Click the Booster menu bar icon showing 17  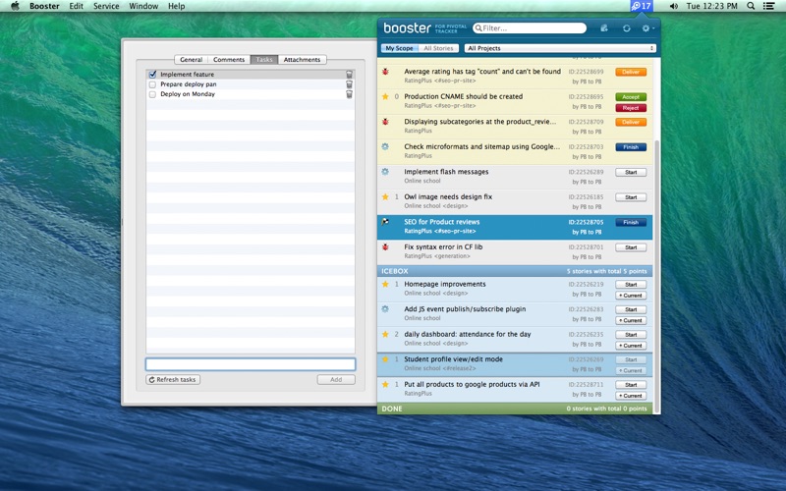point(642,6)
